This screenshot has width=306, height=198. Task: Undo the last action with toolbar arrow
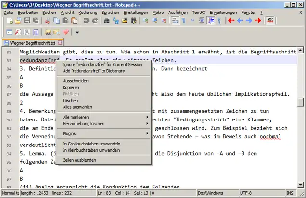tap(86, 21)
